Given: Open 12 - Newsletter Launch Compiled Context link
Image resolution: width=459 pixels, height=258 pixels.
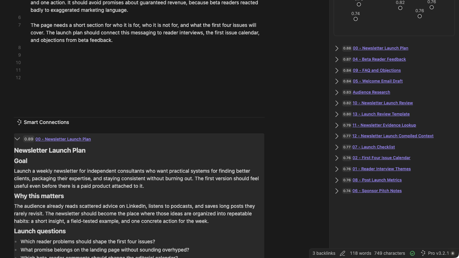Looking at the screenshot, I should click(x=393, y=136).
